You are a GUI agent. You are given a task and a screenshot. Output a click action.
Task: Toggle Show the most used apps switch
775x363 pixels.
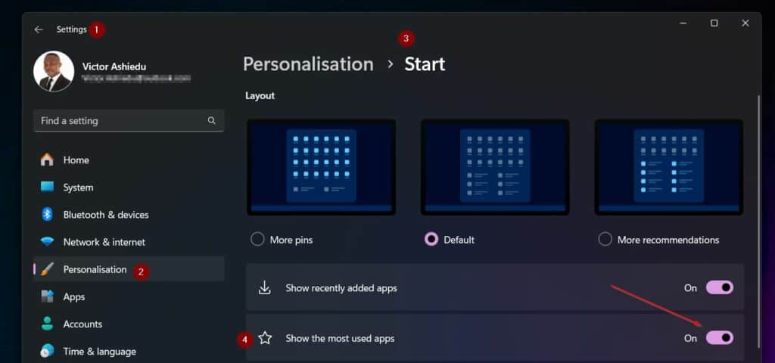pyautogui.click(x=719, y=338)
